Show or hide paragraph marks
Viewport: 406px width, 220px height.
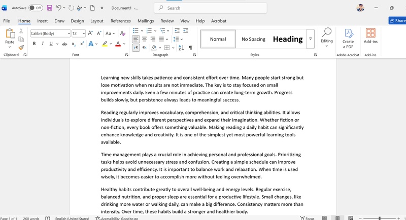pos(191,48)
